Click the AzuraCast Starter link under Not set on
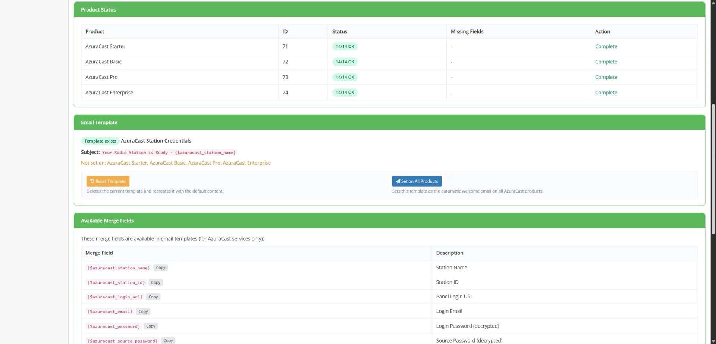This screenshot has height=344, width=716. click(127, 163)
